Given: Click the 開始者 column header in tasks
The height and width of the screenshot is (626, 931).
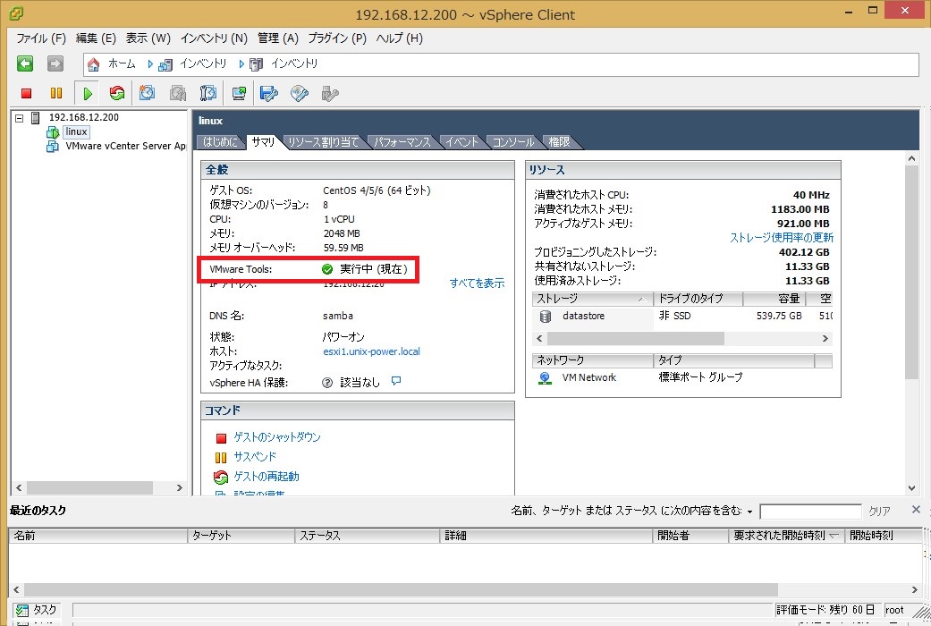Looking at the screenshot, I should (x=690, y=536).
